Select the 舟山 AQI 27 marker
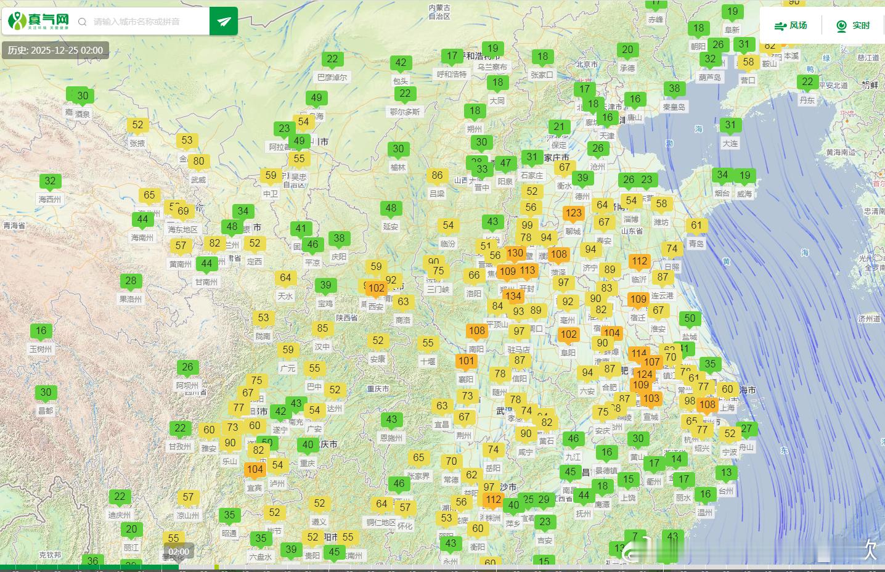Viewport: 885px width, 572px height. pyautogui.click(x=746, y=430)
